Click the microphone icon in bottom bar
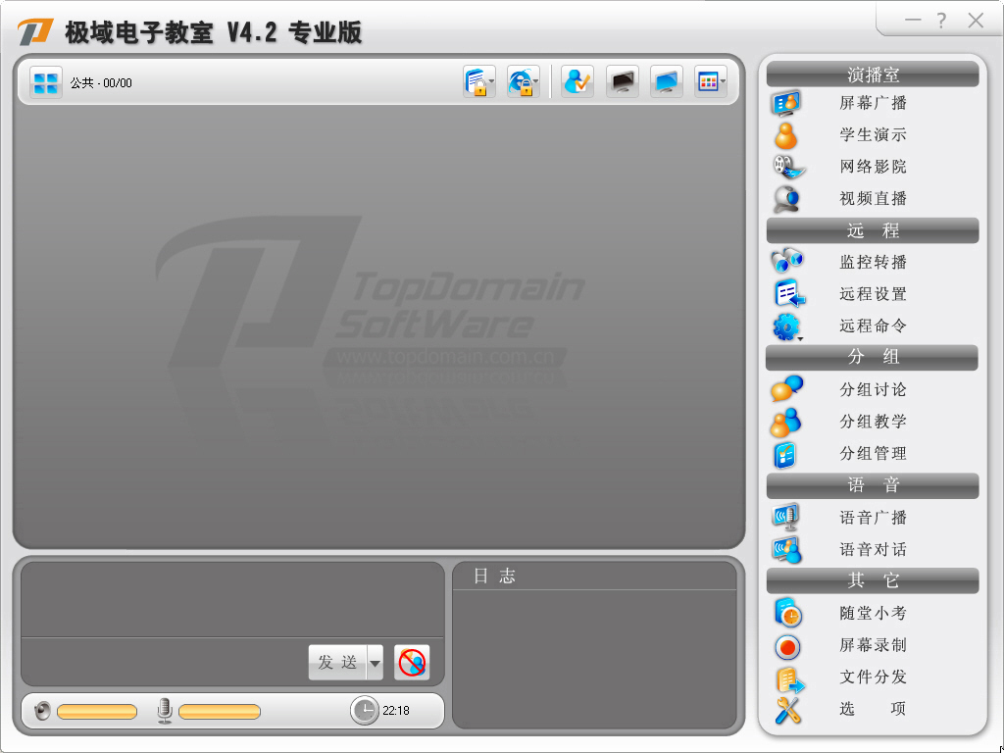The width and height of the screenshot is (1004, 753). click(x=165, y=711)
